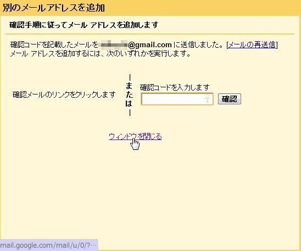Click the dash below または
The height and width of the screenshot is (251, 301).
point(130,113)
